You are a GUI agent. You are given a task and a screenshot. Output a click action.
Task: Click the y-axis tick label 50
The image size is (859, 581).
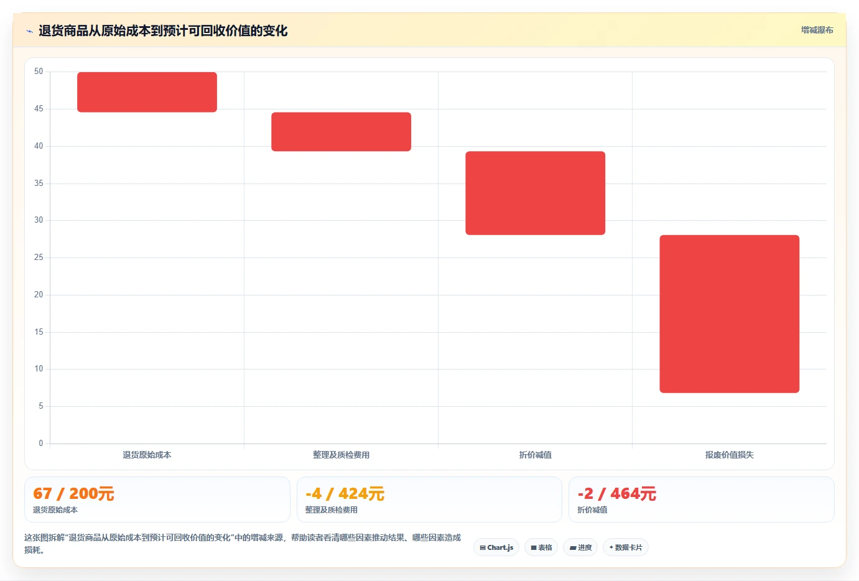coord(39,72)
